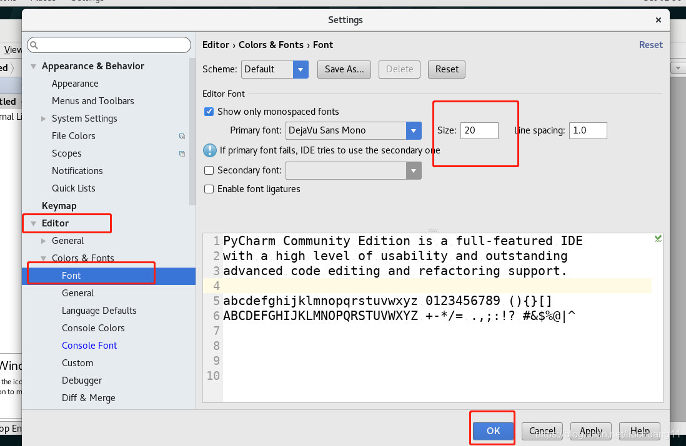Collapse the Editor section arrow
Viewport: 686px width, 446px height.
pyautogui.click(x=33, y=224)
